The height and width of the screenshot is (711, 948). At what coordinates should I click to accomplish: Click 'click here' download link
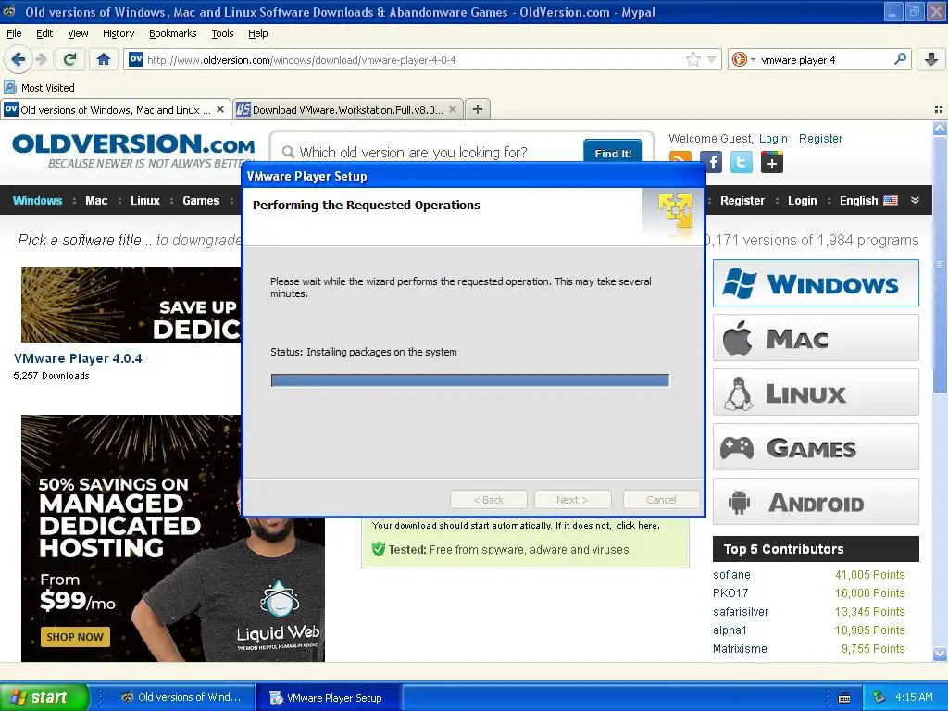pos(637,526)
